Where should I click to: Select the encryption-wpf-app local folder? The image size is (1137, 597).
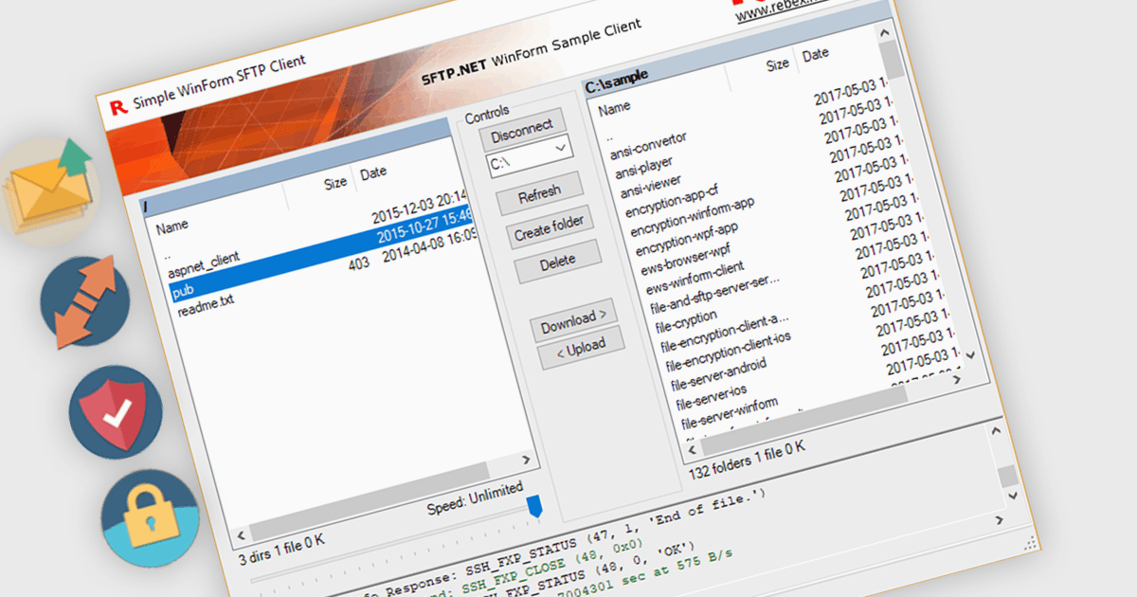[686, 239]
